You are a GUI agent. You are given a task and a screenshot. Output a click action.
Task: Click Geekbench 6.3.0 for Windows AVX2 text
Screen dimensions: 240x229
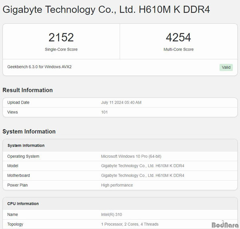(39, 67)
